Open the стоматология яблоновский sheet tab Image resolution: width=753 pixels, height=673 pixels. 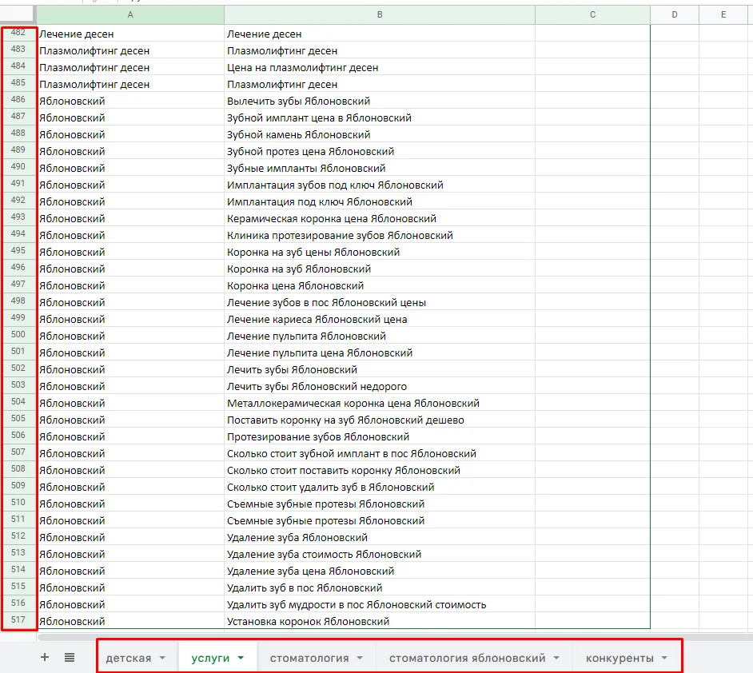pyautogui.click(x=468, y=658)
